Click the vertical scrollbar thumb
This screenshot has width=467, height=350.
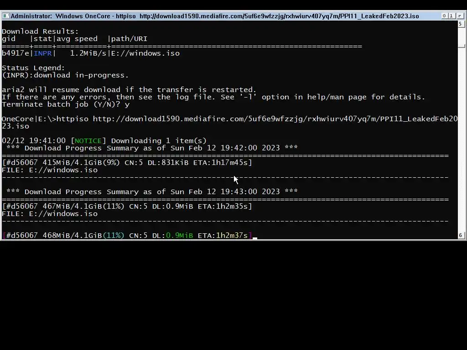[462, 46]
